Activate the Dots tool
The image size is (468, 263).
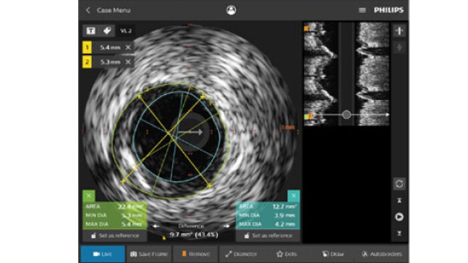287,254
